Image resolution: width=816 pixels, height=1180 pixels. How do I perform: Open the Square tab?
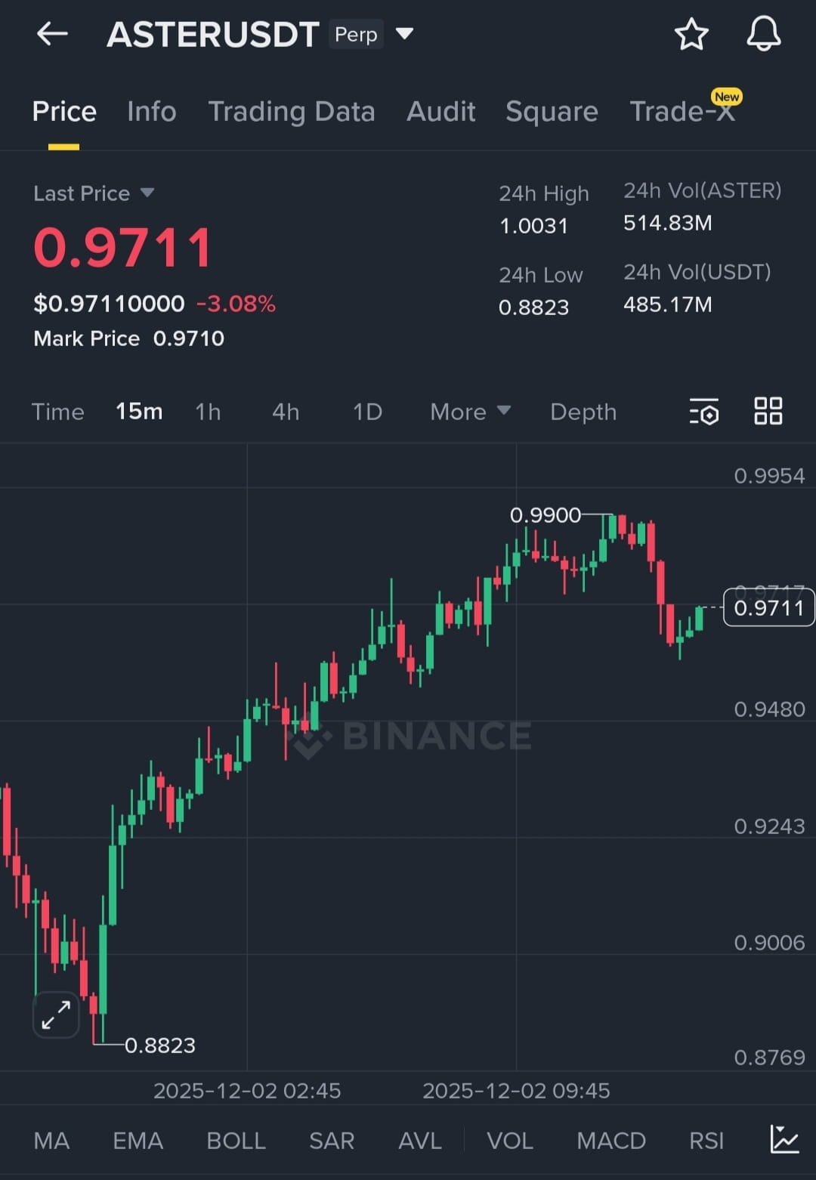552,112
